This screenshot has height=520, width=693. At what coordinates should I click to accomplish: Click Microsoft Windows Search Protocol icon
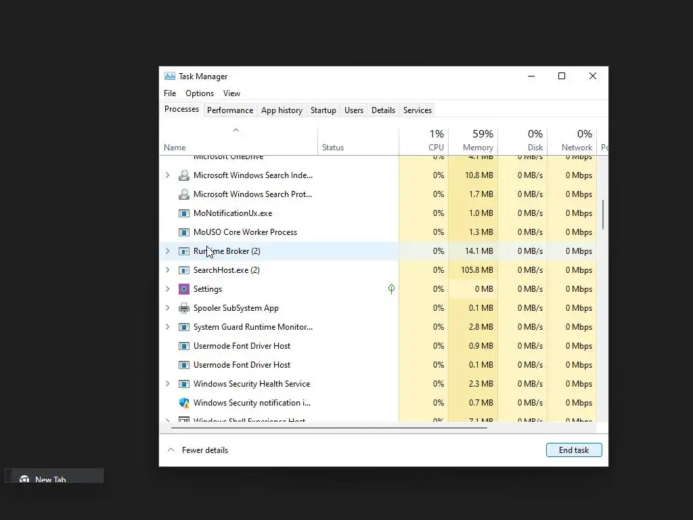184,194
